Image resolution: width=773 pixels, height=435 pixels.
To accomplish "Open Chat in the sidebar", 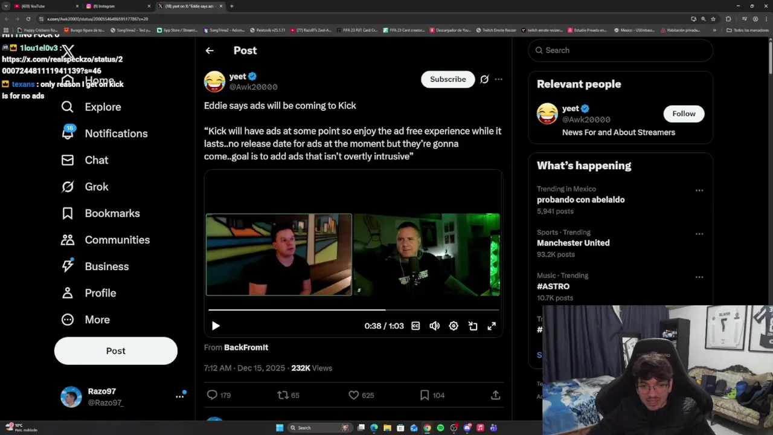I will 85,160.
